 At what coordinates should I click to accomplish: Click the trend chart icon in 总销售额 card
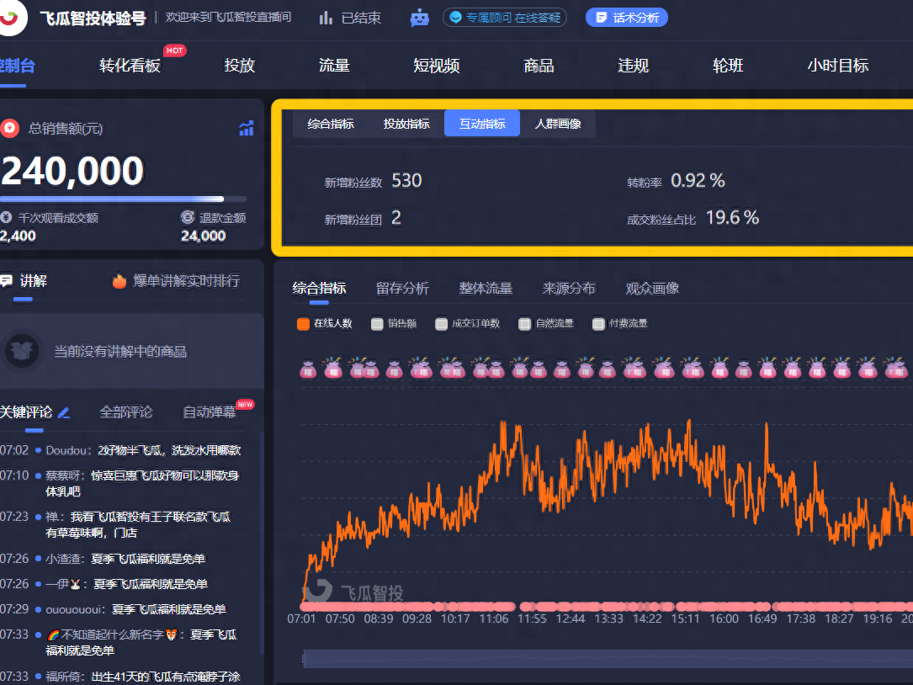pyautogui.click(x=246, y=129)
